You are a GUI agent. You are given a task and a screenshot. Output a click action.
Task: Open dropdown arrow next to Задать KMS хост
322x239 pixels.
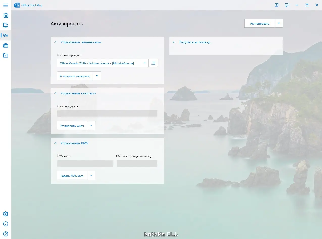[91, 176]
